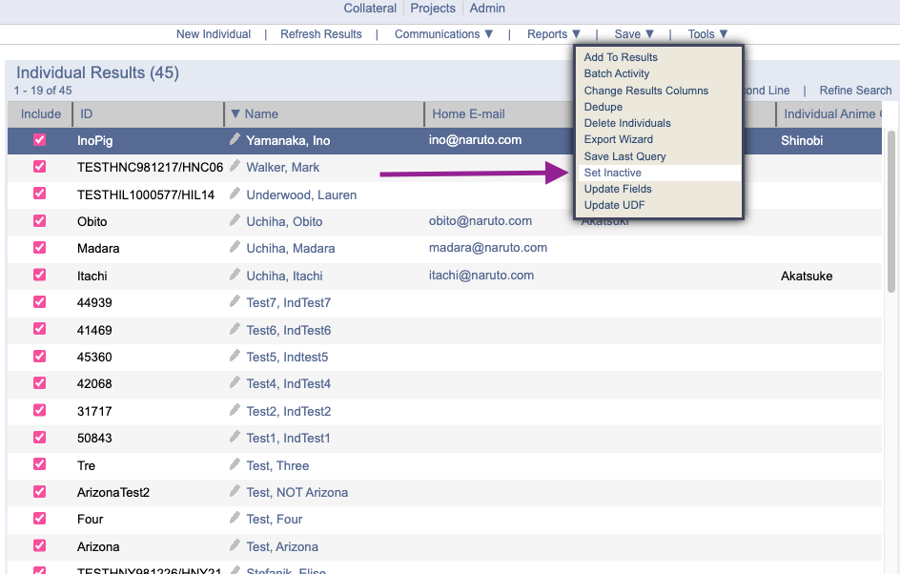
Task: Click the edit pencil beside Underwood, Lauren
Action: tap(235, 194)
